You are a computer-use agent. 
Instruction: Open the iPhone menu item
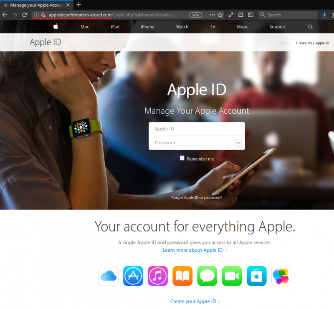pyautogui.click(x=147, y=27)
